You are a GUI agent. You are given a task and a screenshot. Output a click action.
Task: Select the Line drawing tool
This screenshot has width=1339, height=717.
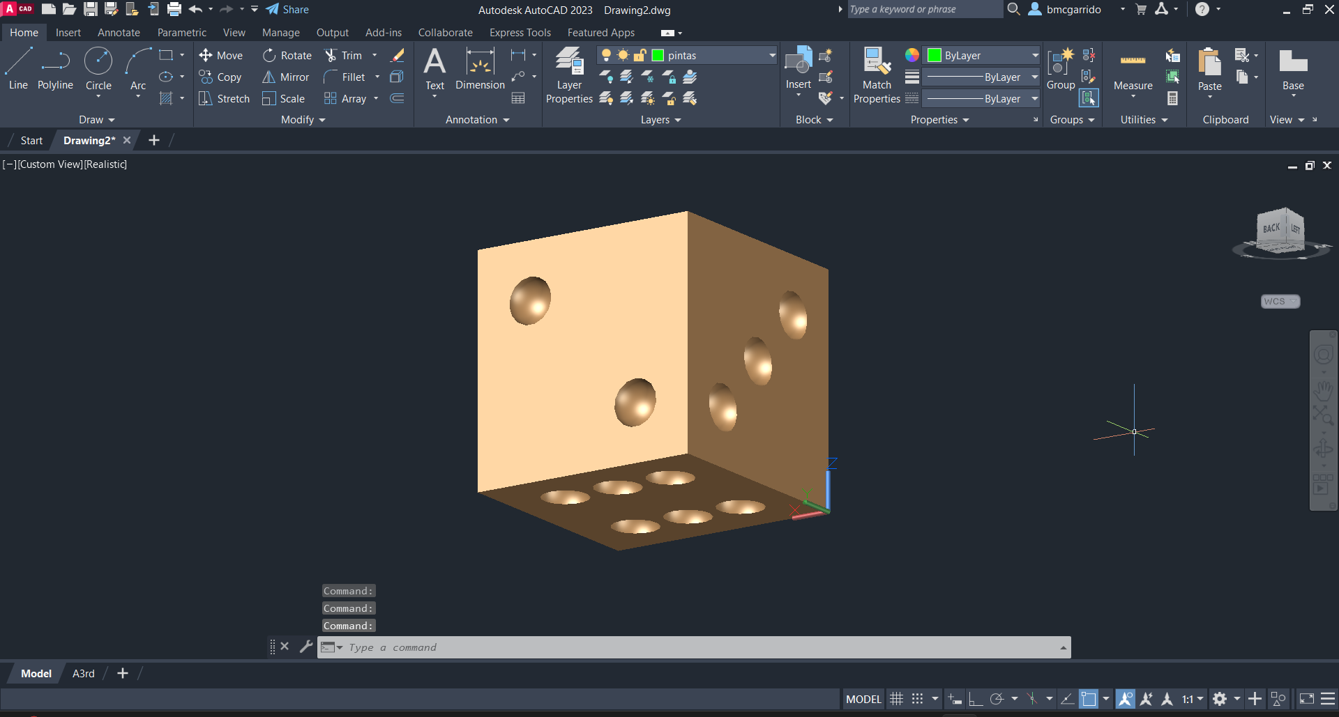(x=18, y=68)
